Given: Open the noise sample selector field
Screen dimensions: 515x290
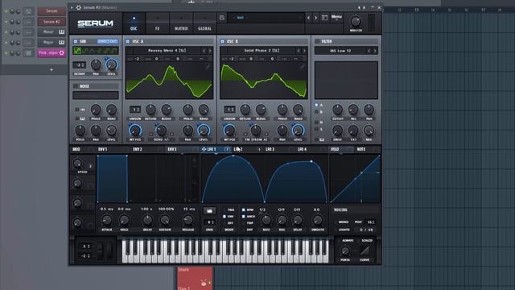Looking at the screenshot, I should [x=96, y=95].
